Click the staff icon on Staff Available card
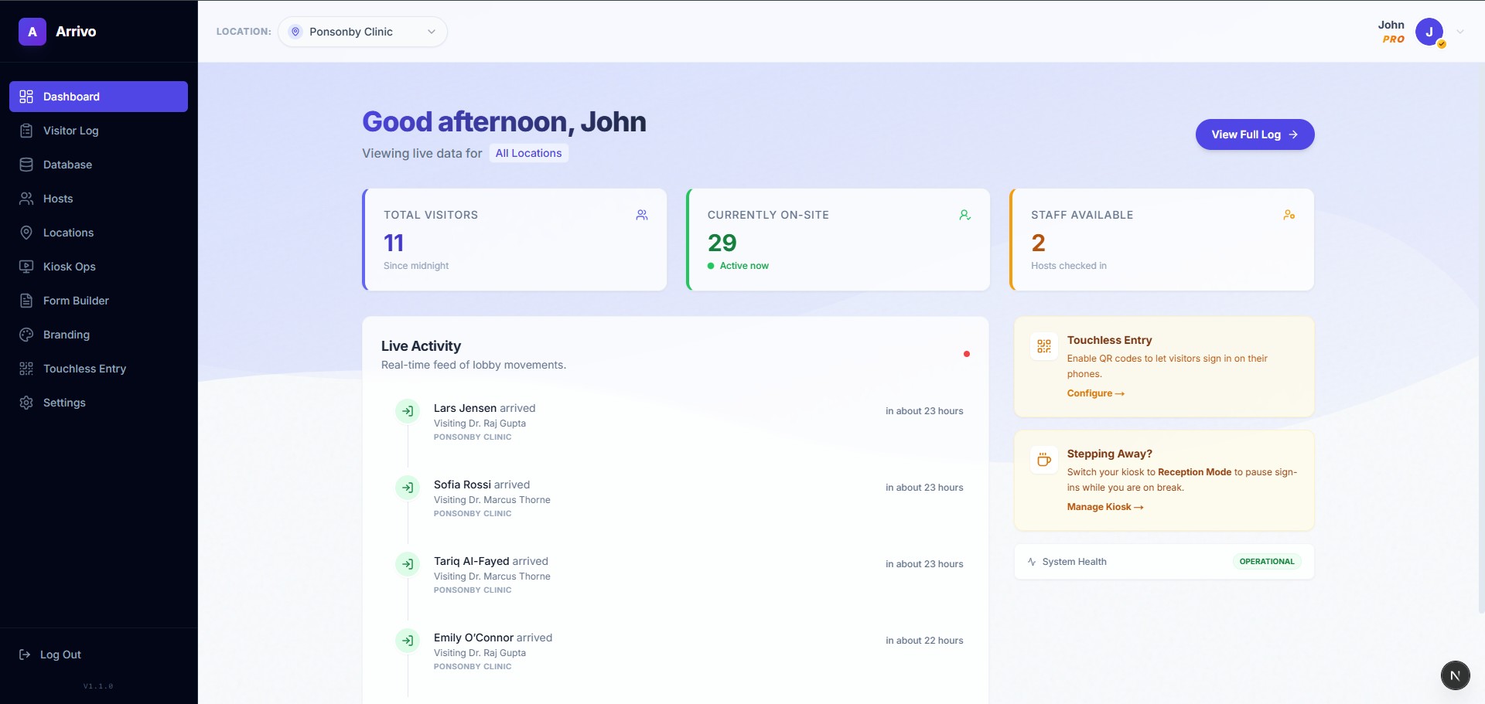The image size is (1485, 704). [1289, 215]
